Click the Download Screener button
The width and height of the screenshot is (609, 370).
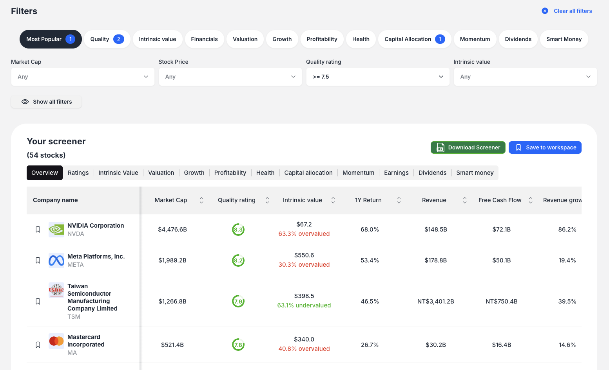tap(468, 147)
